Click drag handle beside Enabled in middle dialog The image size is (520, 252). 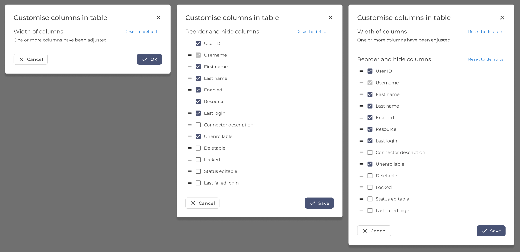point(189,90)
